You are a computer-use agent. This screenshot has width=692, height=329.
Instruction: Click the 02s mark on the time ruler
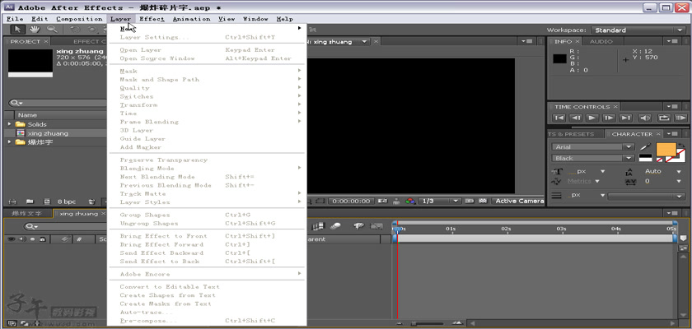[x=506, y=229]
